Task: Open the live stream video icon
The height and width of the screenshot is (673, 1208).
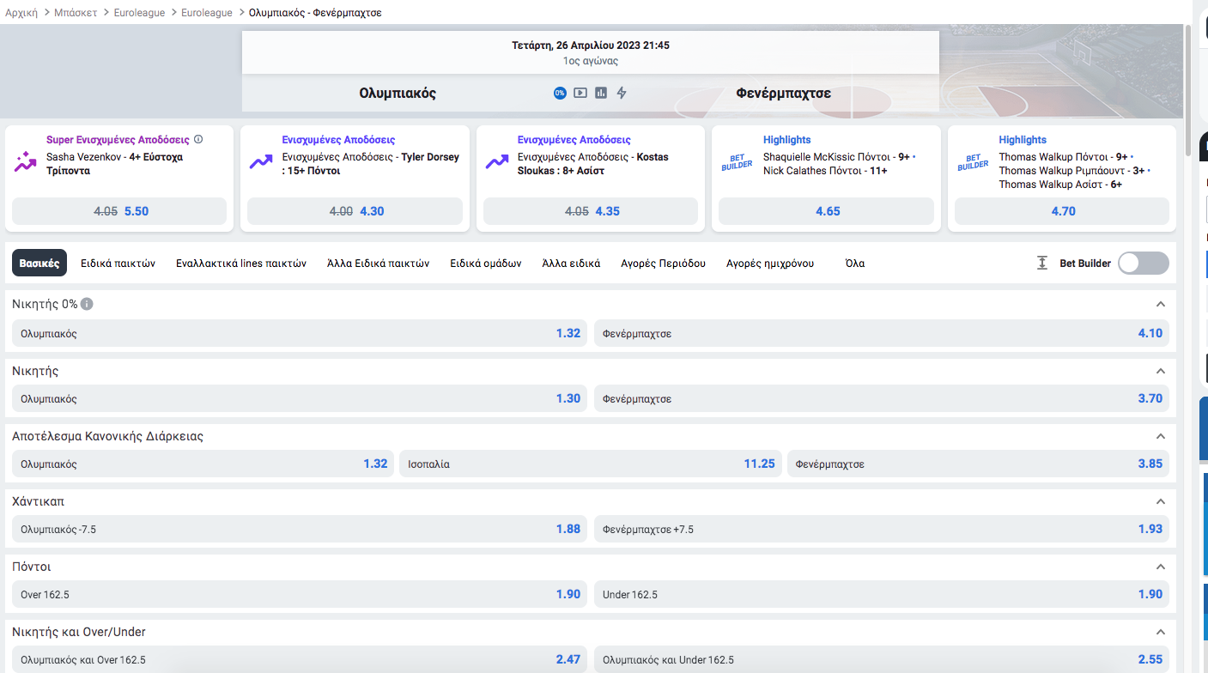Action: pyautogui.click(x=580, y=93)
